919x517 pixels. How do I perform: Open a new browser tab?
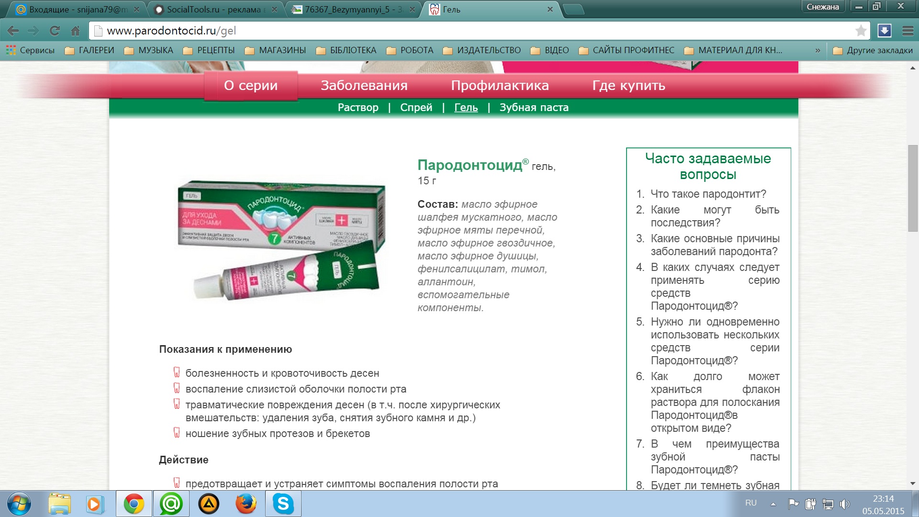573,9
